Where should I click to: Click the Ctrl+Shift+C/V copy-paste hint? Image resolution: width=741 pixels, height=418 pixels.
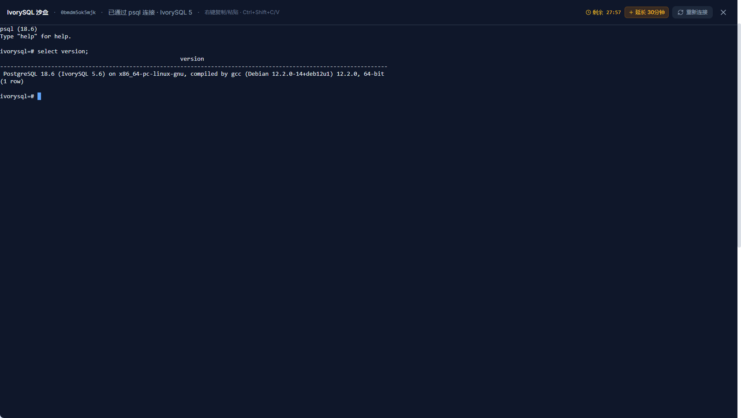242,12
